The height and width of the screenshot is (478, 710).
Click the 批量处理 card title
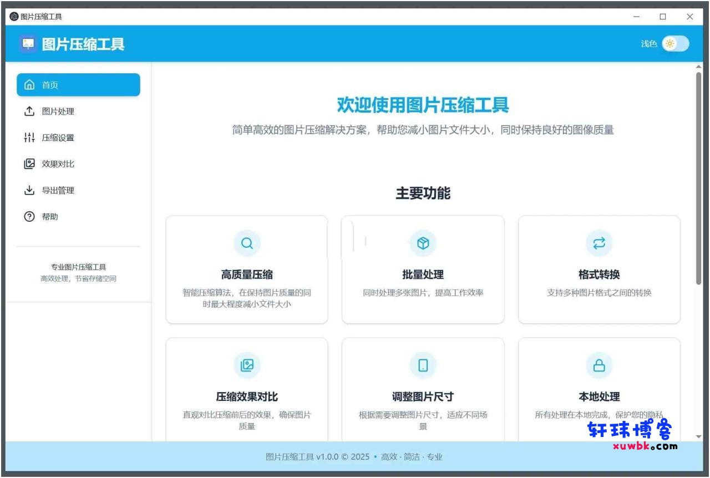(x=423, y=274)
